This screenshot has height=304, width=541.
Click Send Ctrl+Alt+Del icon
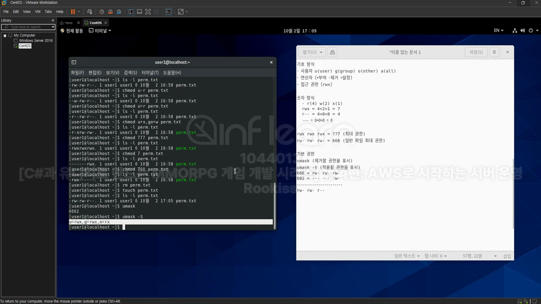90,12
